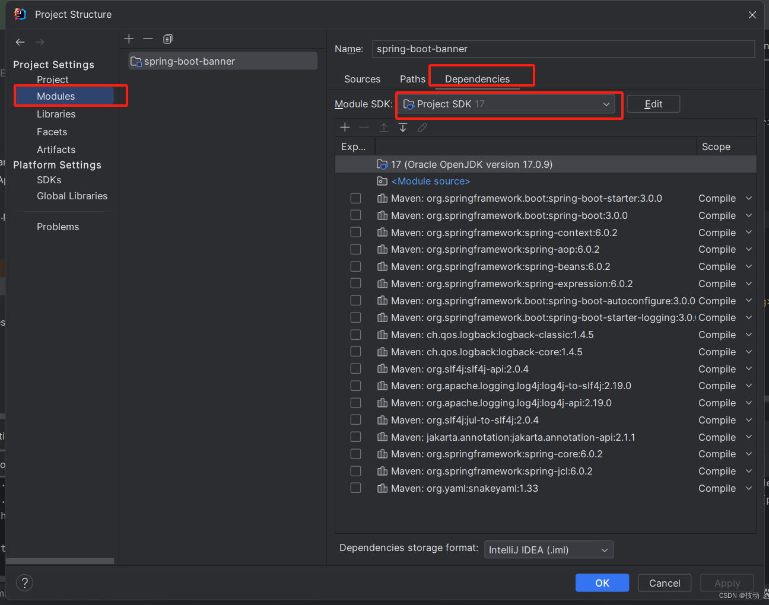Switch to the Paths tab

[412, 79]
